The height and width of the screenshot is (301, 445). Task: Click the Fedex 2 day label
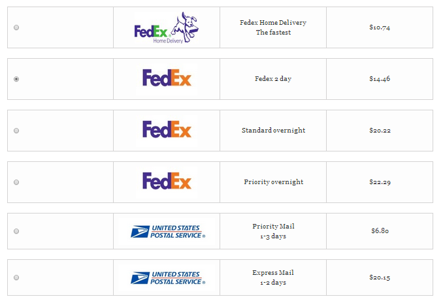click(x=273, y=79)
